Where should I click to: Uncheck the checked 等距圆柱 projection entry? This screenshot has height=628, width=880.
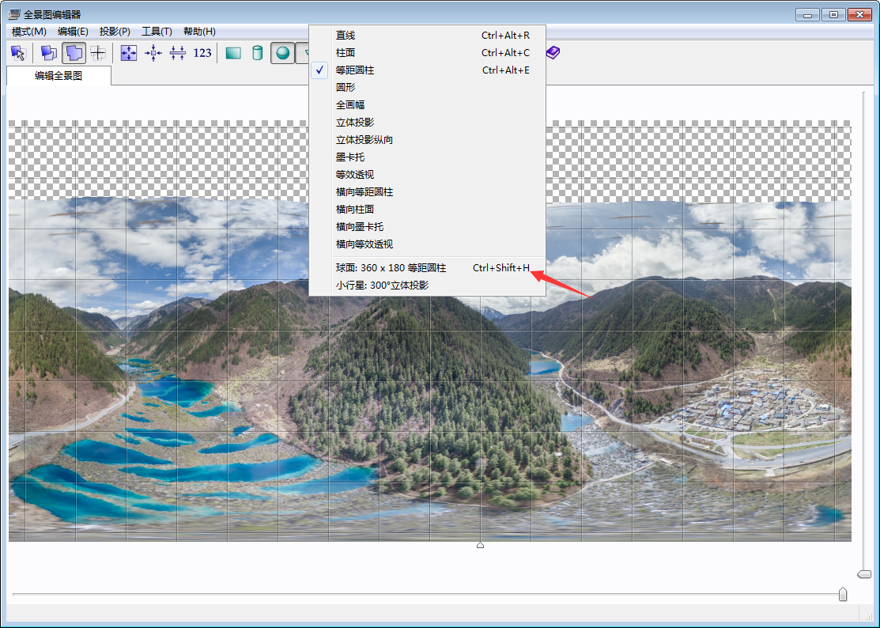427,70
